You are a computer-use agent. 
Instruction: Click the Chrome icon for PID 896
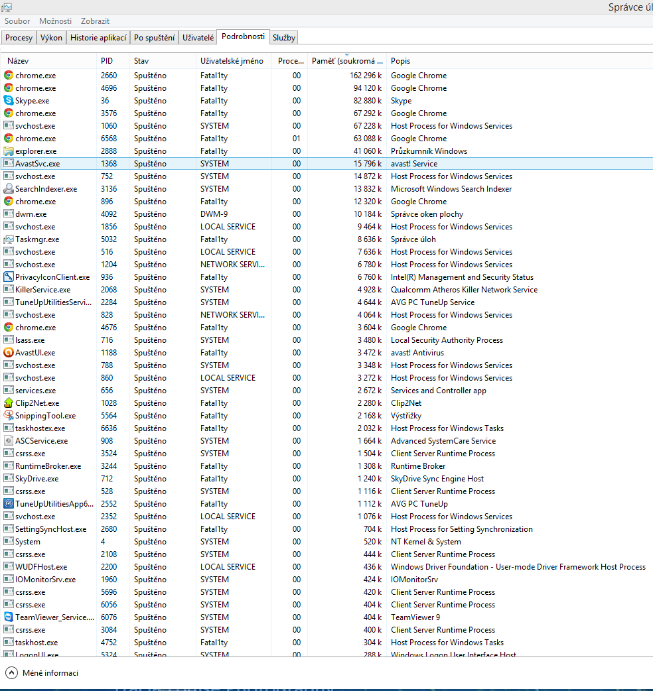[x=9, y=202]
